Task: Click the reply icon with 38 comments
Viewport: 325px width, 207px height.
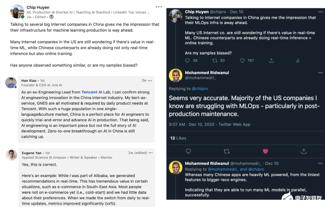Action: click(x=188, y=61)
